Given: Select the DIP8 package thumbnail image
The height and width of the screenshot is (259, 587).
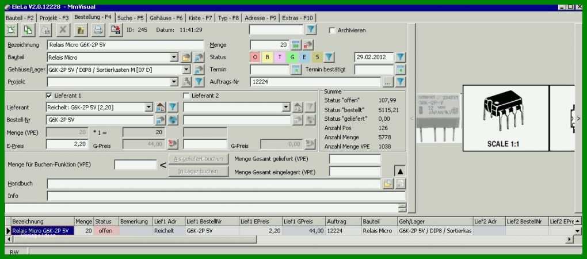Looking at the screenshot, I should pyautogui.click(x=506, y=118).
